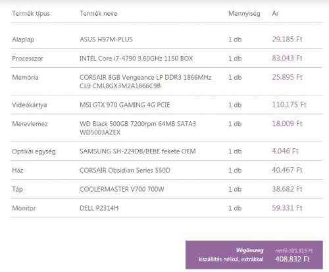The height and width of the screenshot is (272, 329).
Task: Click the price 29.185 Ft
Action: pyautogui.click(x=287, y=40)
